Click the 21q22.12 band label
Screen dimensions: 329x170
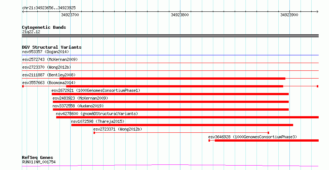(31, 32)
